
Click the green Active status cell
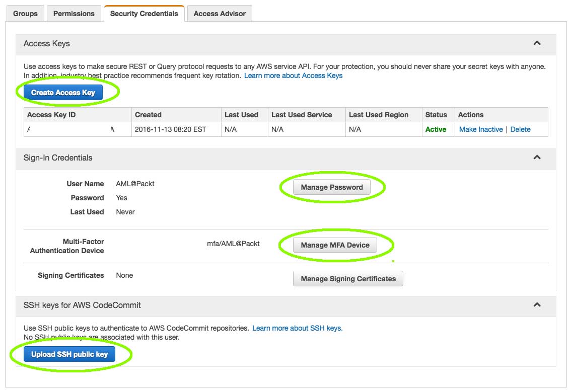(436, 129)
